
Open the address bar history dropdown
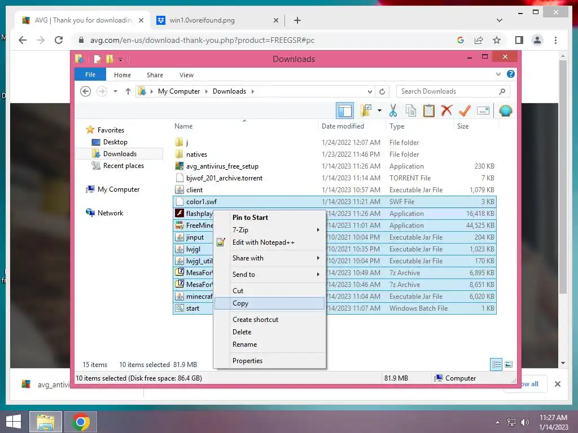[370, 91]
